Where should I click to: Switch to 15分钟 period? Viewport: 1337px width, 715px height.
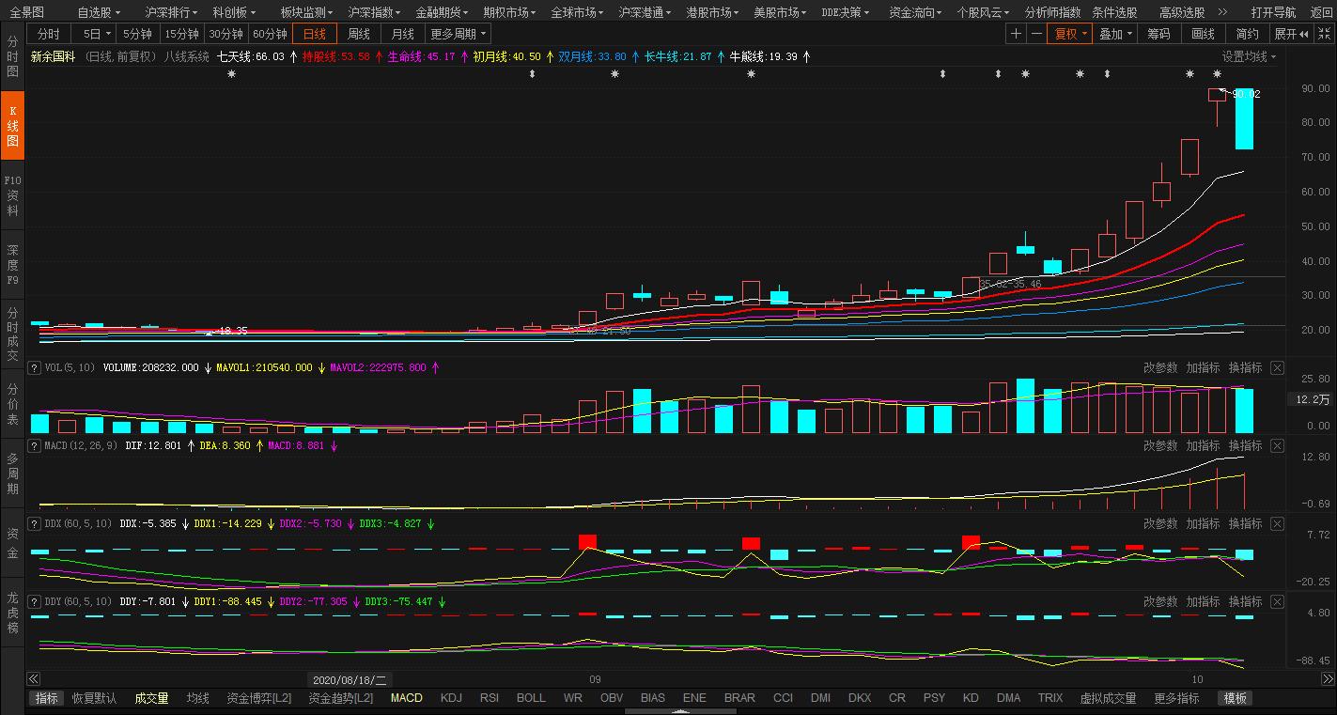click(181, 34)
